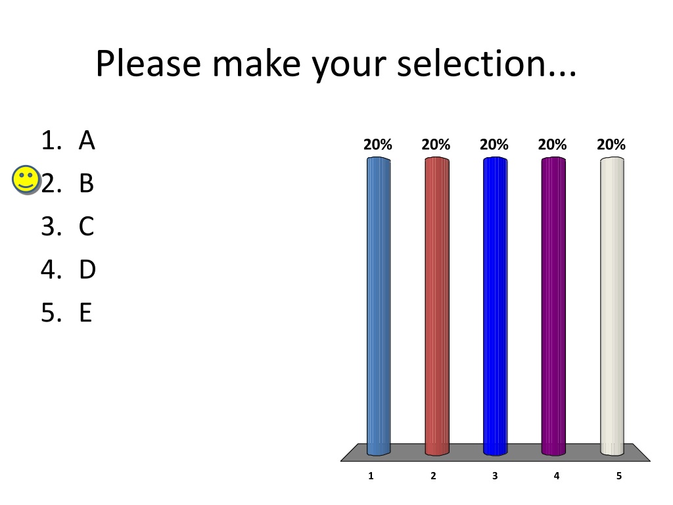The image size is (673, 505).
Task: Pick answer option 4. D
Action: 68,270
